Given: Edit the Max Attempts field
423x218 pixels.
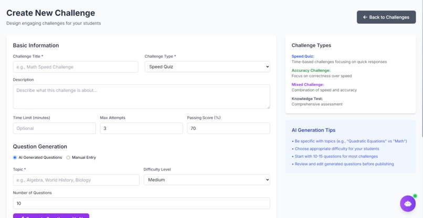Looking at the screenshot, I should tap(141, 128).
